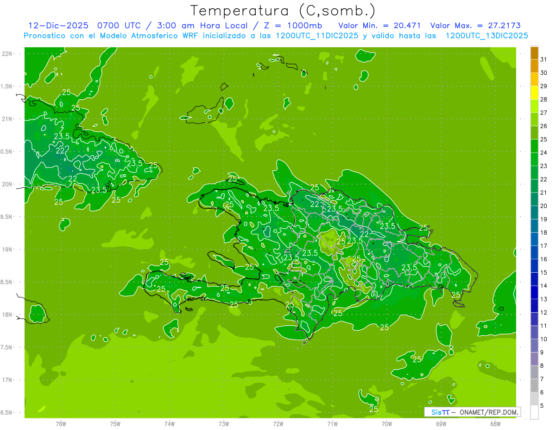Click the legend band between 26 and 27
The width and height of the screenshot is (556, 430).
click(x=534, y=120)
